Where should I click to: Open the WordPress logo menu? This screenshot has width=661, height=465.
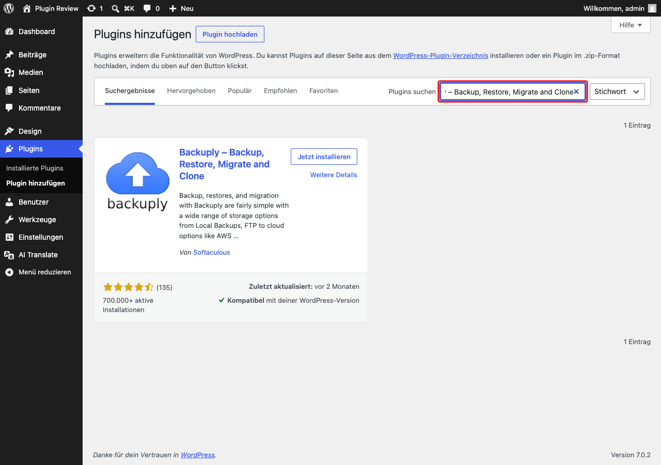coord(9,8)
